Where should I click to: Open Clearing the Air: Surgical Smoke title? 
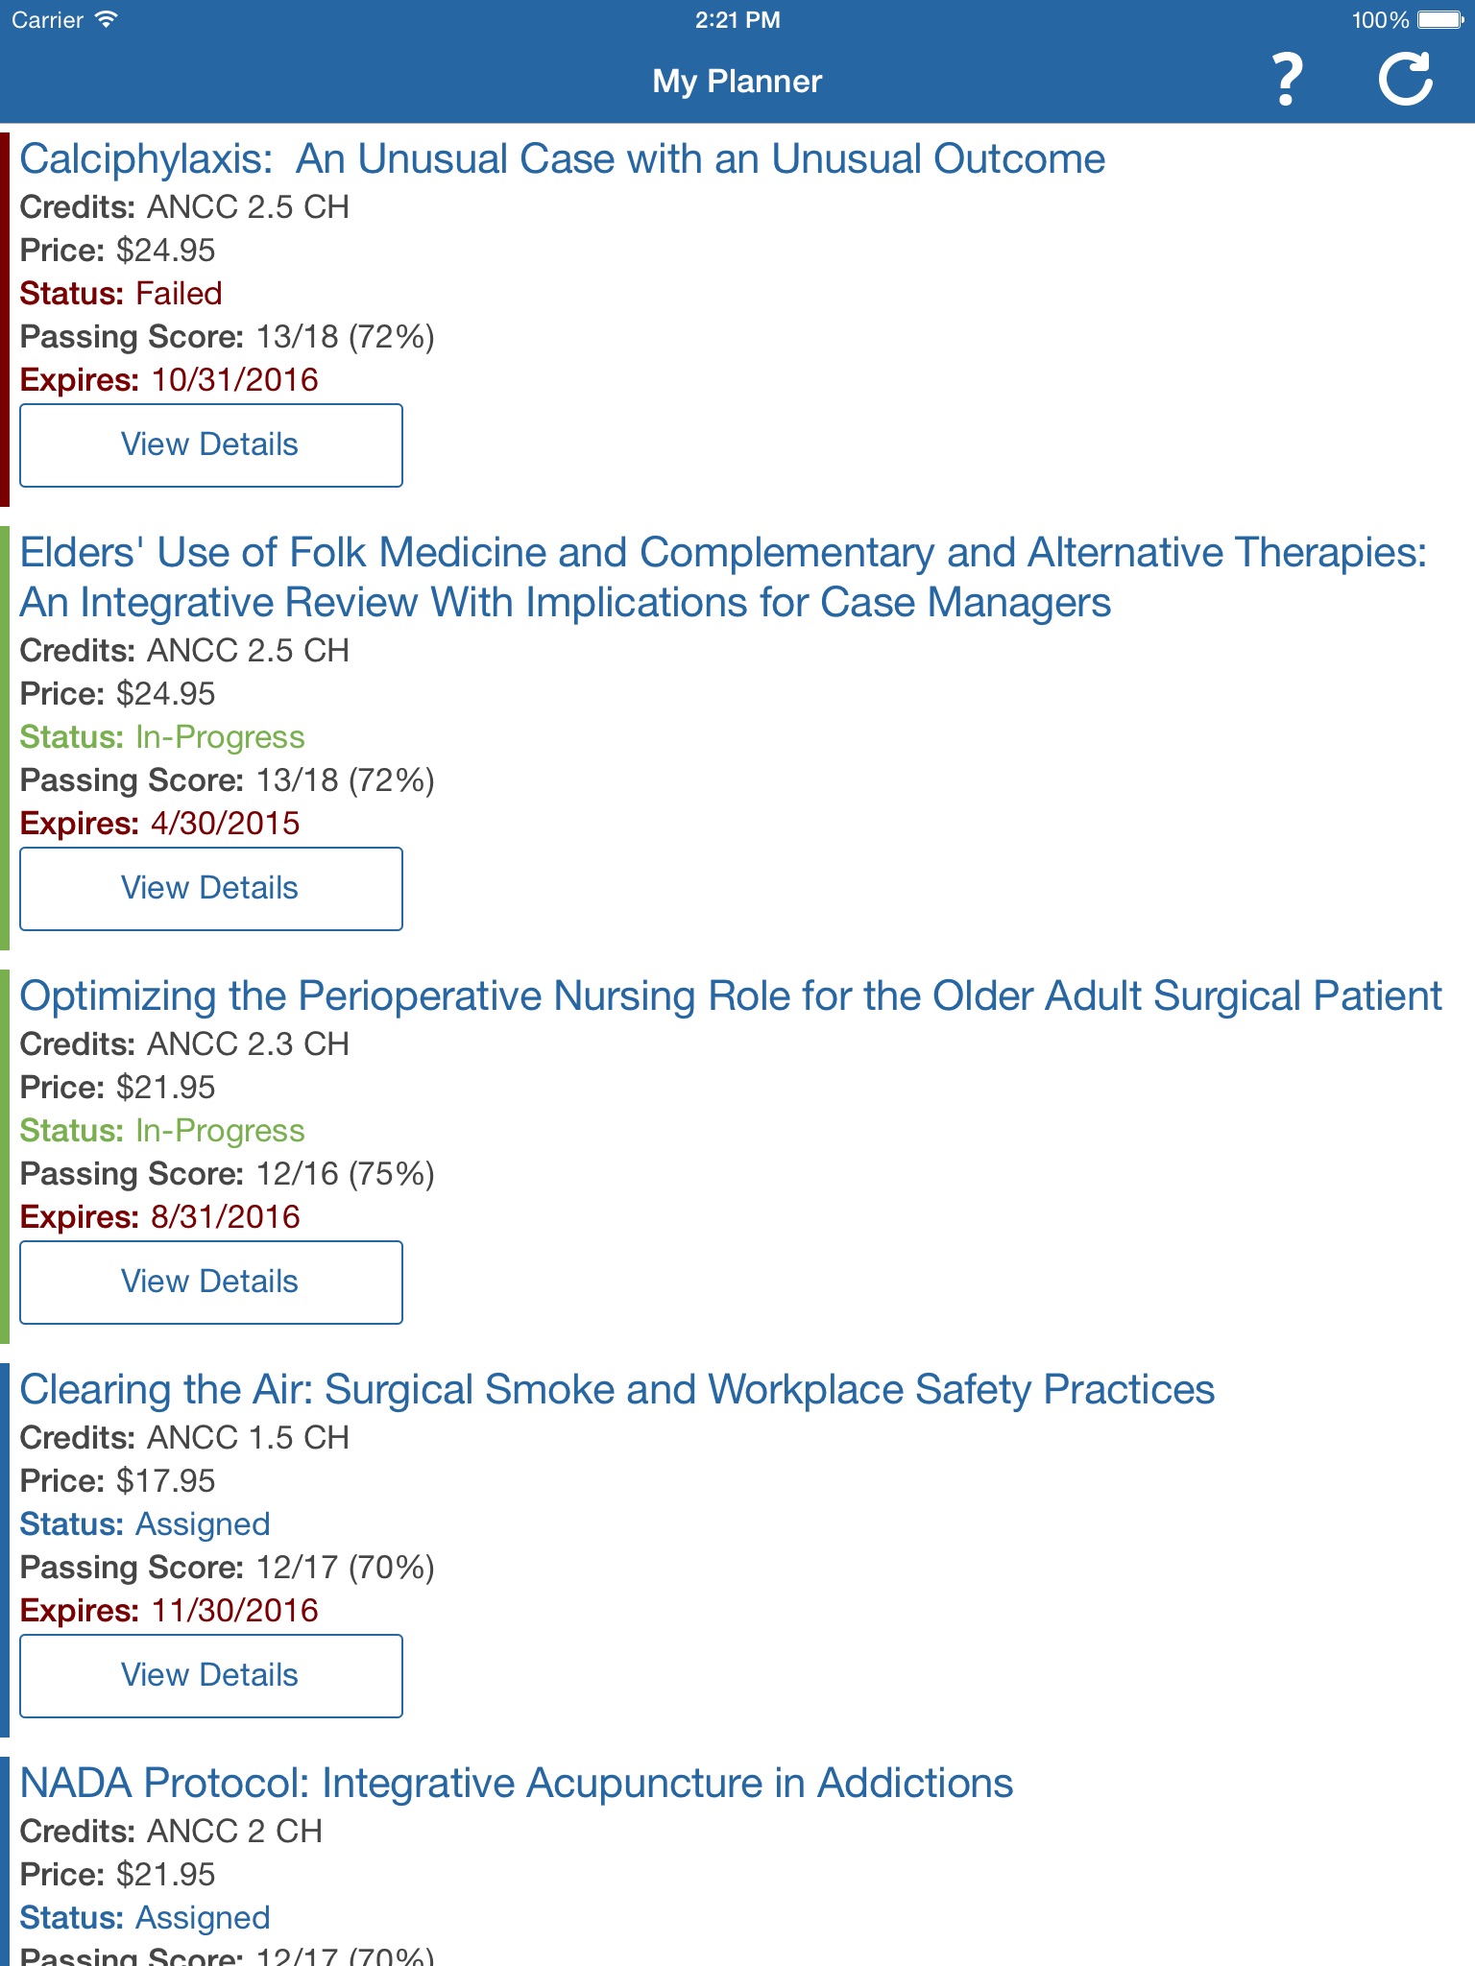617,1390
